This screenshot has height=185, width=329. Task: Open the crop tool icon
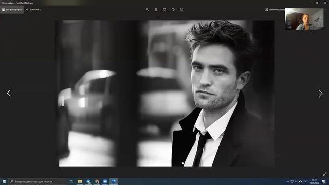point(181,10)
